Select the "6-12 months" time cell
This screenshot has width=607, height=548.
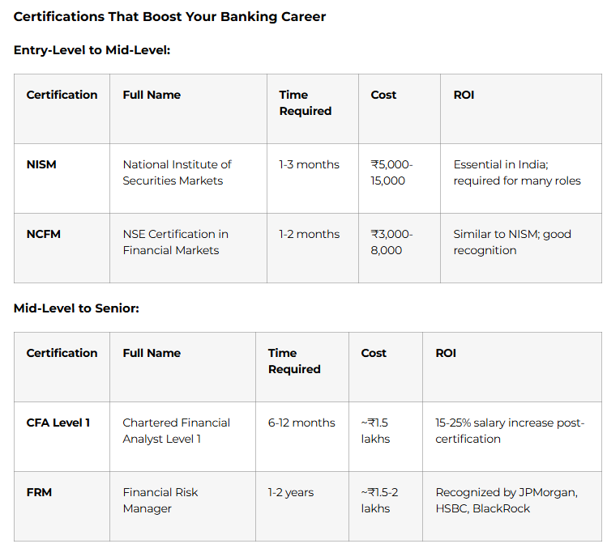pyautogui.click(x=301, y=423)
